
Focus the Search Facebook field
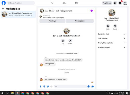click(x=21, y=3)
